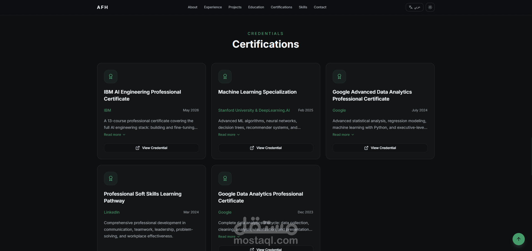This screenshot has height=251, width=532.
Task: Click the Feb 2025 date
Action: (x=306, y=110)
